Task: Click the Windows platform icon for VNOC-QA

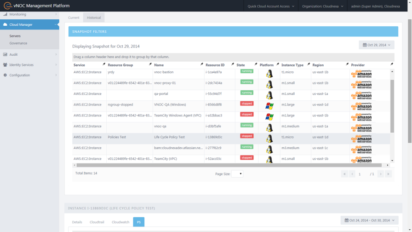Action: click(x=269, y=105)
